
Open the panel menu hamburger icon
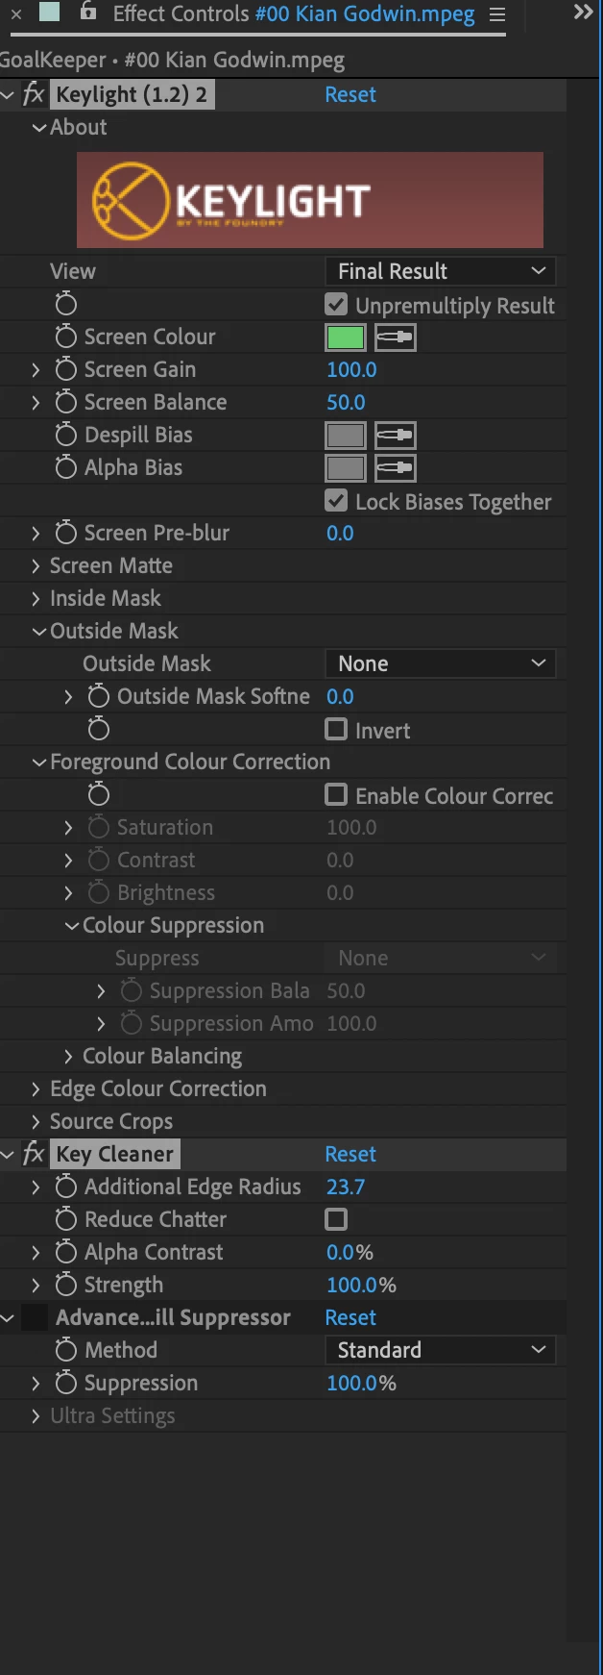pos(496,14)
